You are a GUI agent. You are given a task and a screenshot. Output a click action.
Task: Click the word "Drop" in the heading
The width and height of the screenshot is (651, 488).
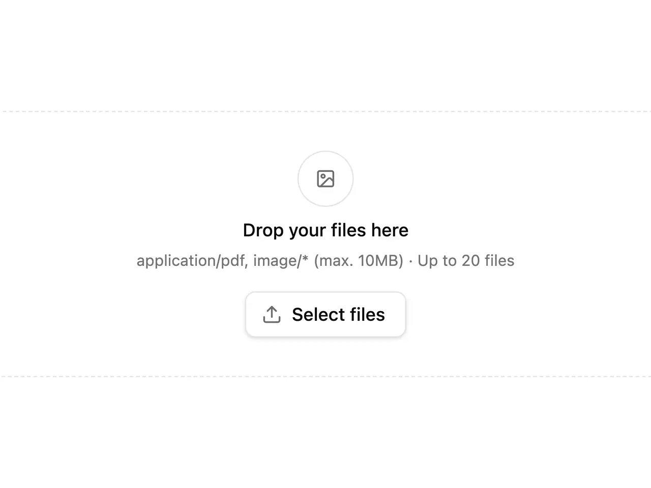263,230
